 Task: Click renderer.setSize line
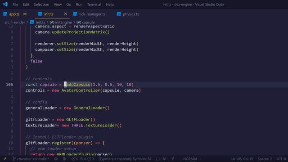coord(87,44)
